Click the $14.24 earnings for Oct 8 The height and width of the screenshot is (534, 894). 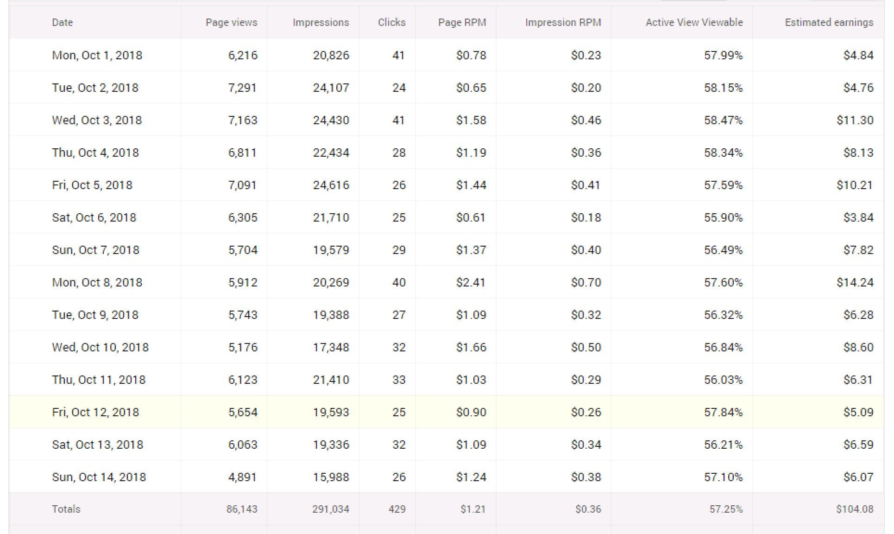point(855,282)
